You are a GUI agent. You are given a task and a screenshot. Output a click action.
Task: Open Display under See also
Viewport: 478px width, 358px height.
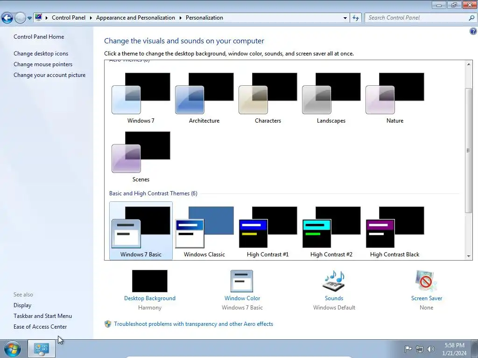point(22,305)
